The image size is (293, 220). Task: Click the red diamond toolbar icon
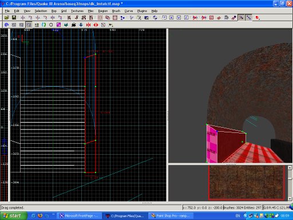click(x=219, y=18)
